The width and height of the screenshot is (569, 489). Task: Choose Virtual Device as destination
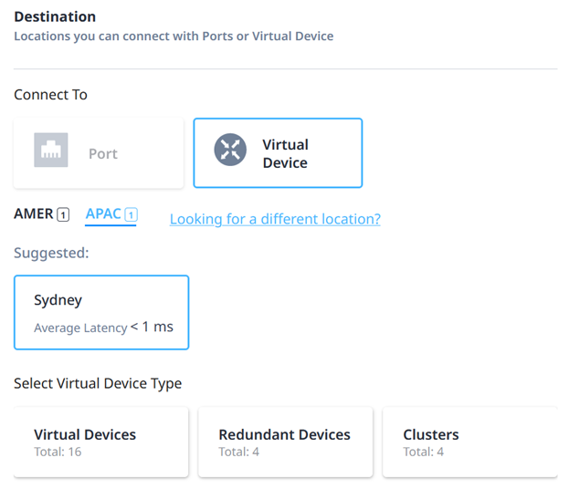pyautogui.click(x=278, y=152)
